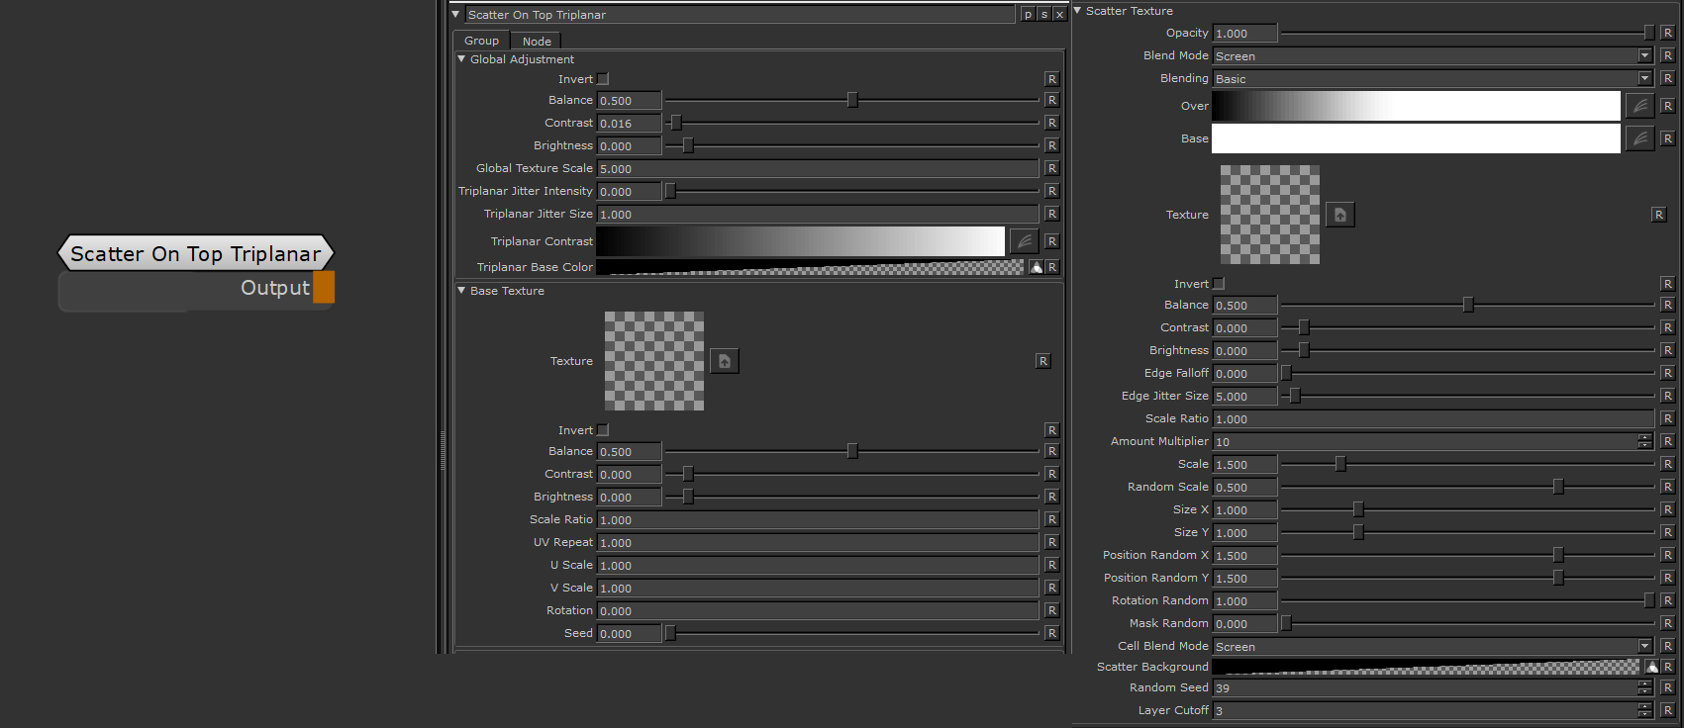Switch to the Node tab
1684x728 pixels.
tap(537, 41)
